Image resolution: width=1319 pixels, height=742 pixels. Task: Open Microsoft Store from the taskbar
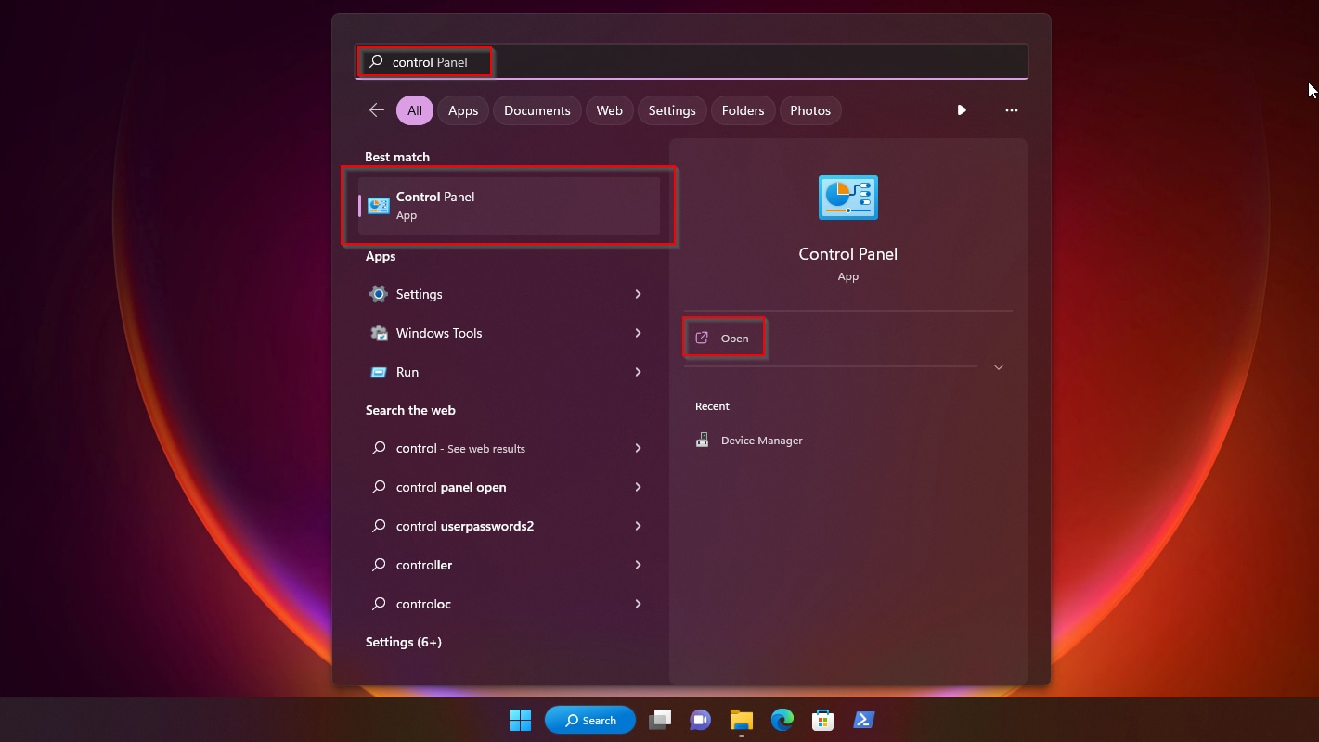tap(822, 720)
